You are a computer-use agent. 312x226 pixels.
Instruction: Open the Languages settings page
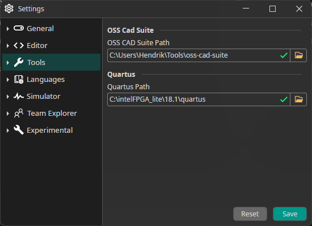click(x=51, y=79)
